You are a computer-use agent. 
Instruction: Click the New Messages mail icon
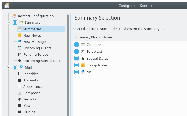20,42
